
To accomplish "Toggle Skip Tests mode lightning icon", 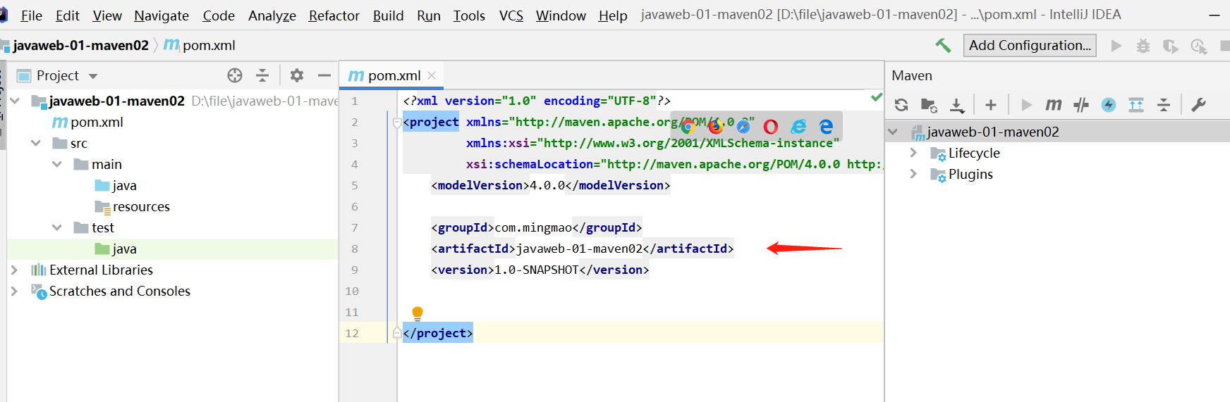I will 1109,105.
